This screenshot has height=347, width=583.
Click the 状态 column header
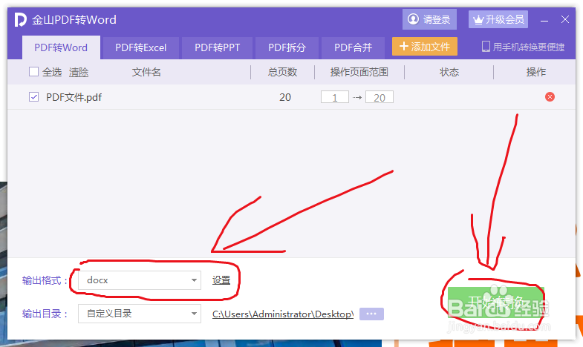coord(449,72)
